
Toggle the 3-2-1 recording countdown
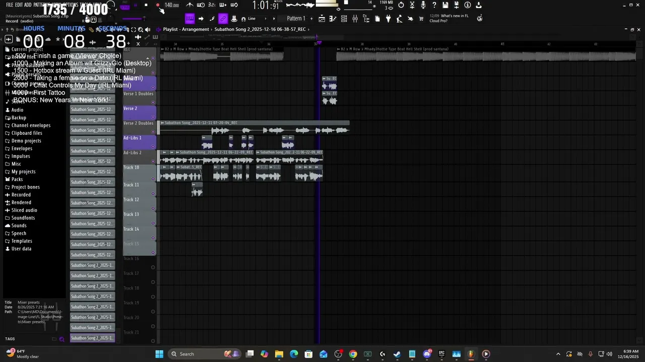[212, 5]
